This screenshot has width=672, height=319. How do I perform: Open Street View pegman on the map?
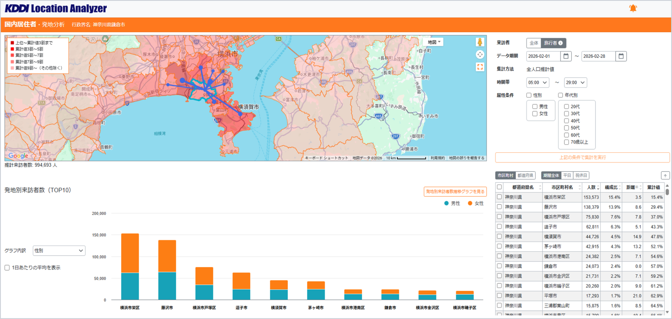point(480,42)
